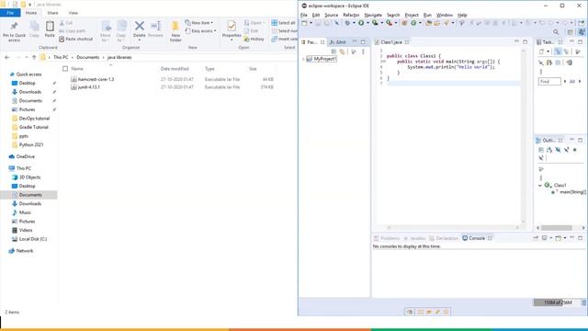
Task: Click the Paste icon in Explorer ribbon
Action: (x=50, y=26)
